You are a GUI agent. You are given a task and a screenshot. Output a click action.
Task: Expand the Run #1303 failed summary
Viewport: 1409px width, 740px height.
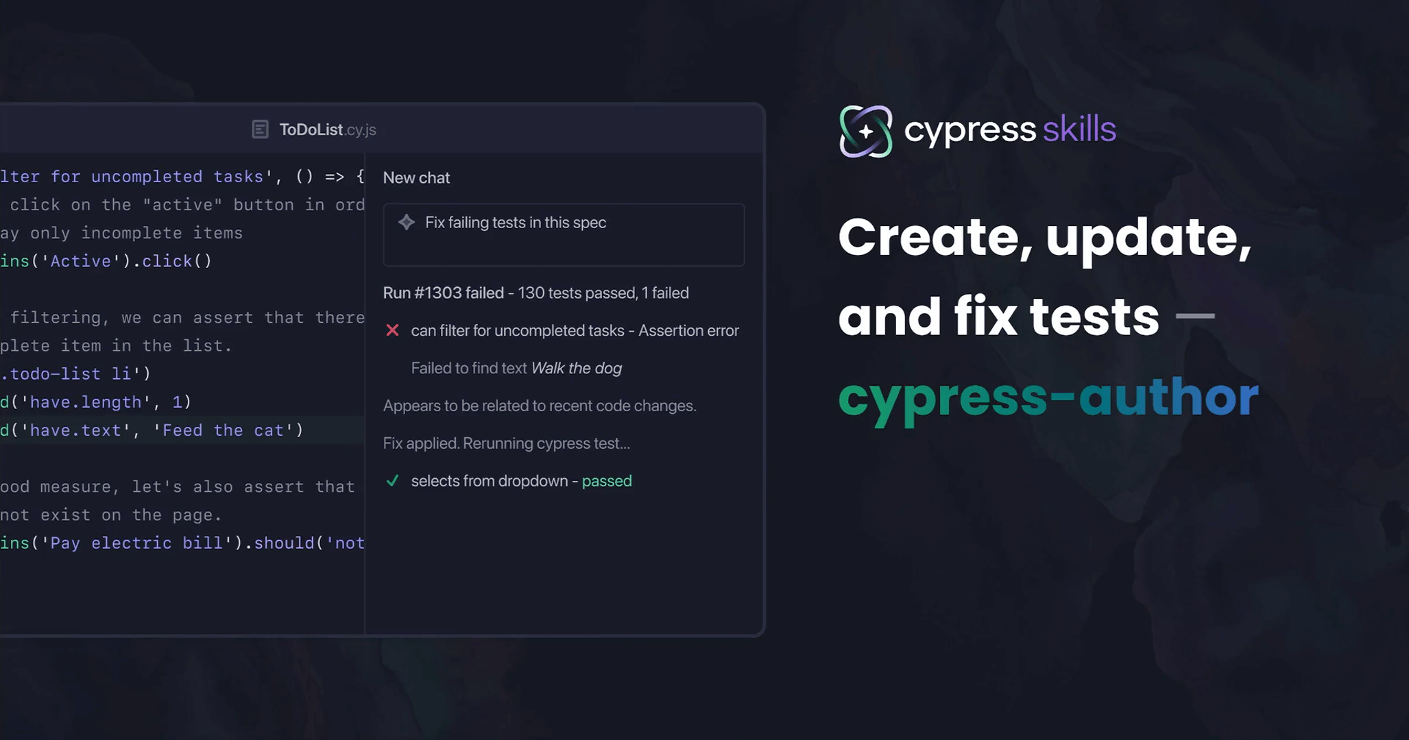tap(535, 293)
